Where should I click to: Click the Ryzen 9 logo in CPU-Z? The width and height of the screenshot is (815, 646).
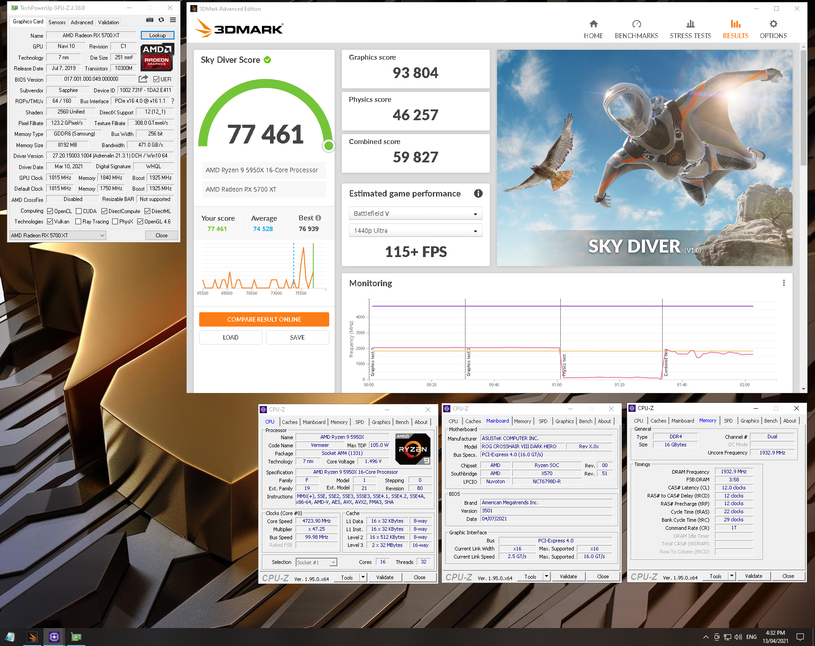(x=413, y=449)
